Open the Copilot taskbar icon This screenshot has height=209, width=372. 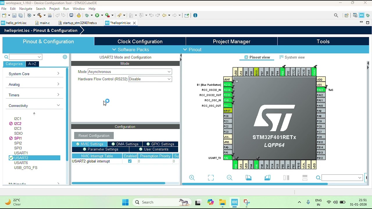(x=210, y=202)
